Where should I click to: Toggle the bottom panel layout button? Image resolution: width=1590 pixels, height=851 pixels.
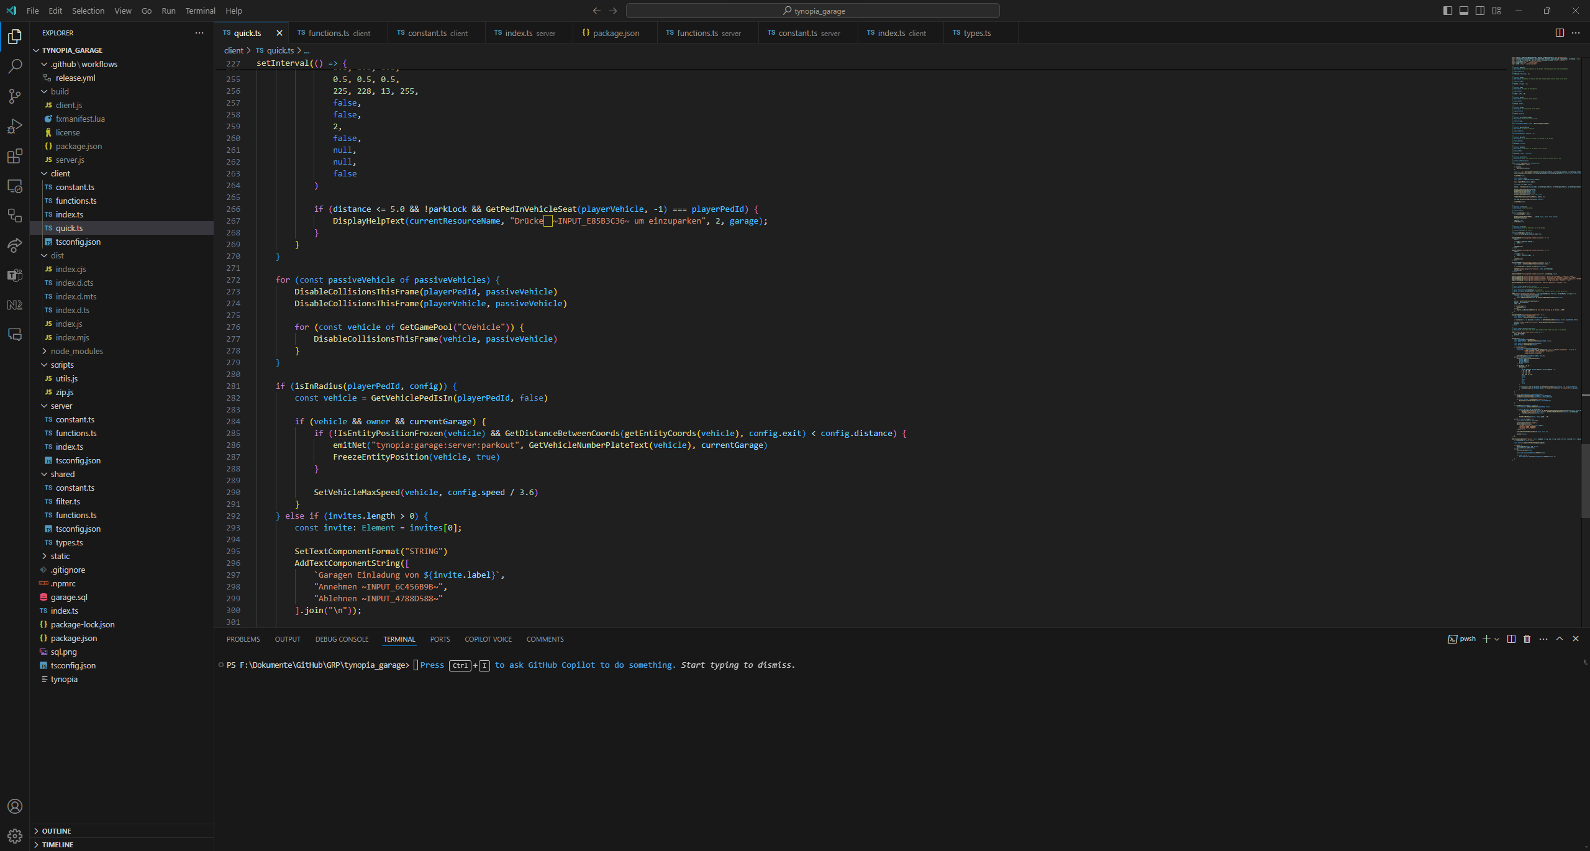coord(1463,11)
